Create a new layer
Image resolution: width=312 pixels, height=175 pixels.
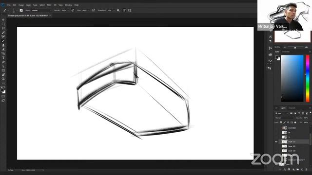tap(302, 170)
